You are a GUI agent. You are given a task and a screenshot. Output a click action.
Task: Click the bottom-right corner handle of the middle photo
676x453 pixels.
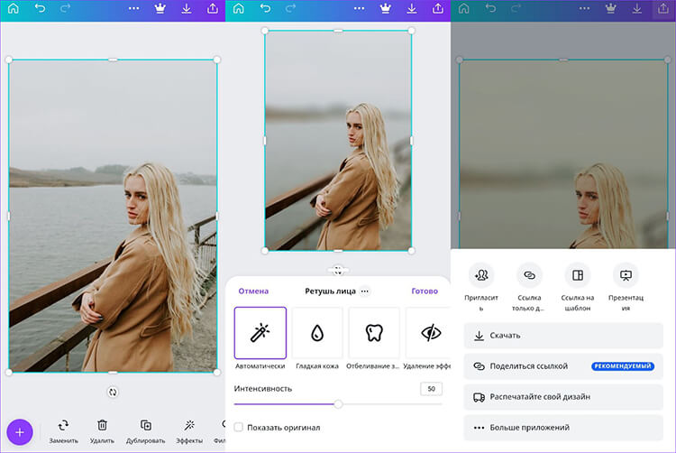412,251
